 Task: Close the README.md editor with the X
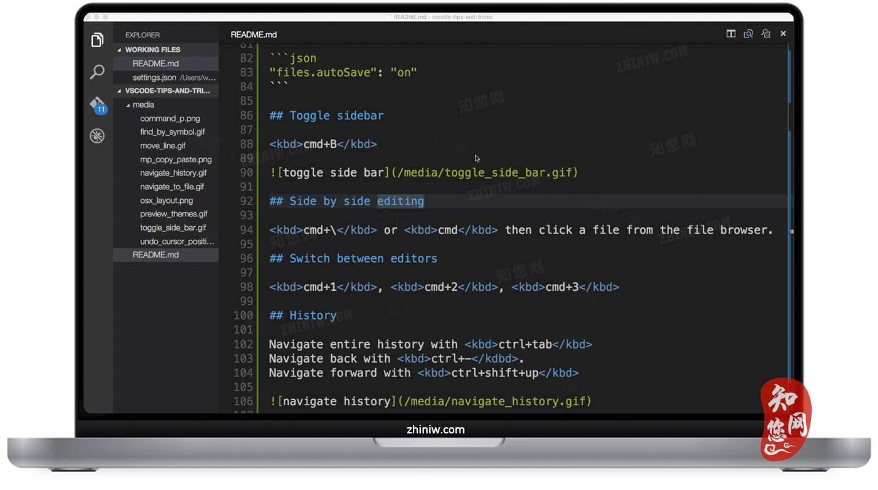pyautogui.click(x=783, y=34)
